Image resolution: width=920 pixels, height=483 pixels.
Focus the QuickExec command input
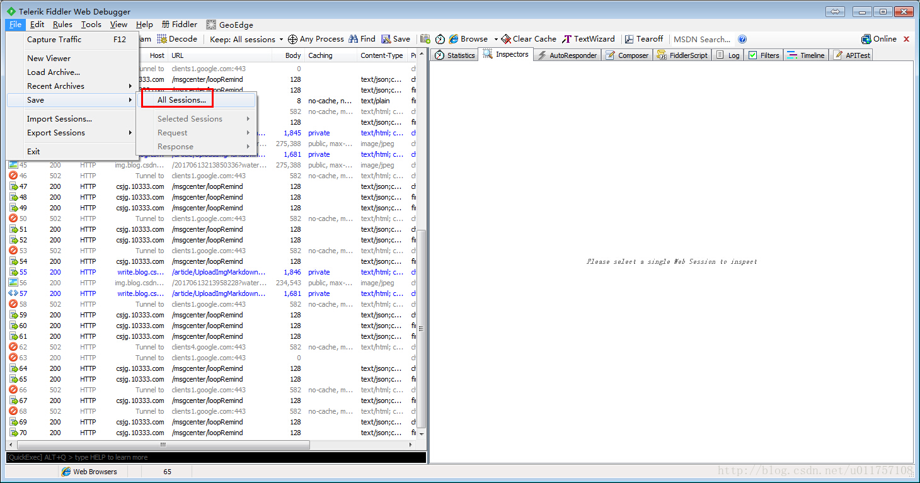click(216, 457)
